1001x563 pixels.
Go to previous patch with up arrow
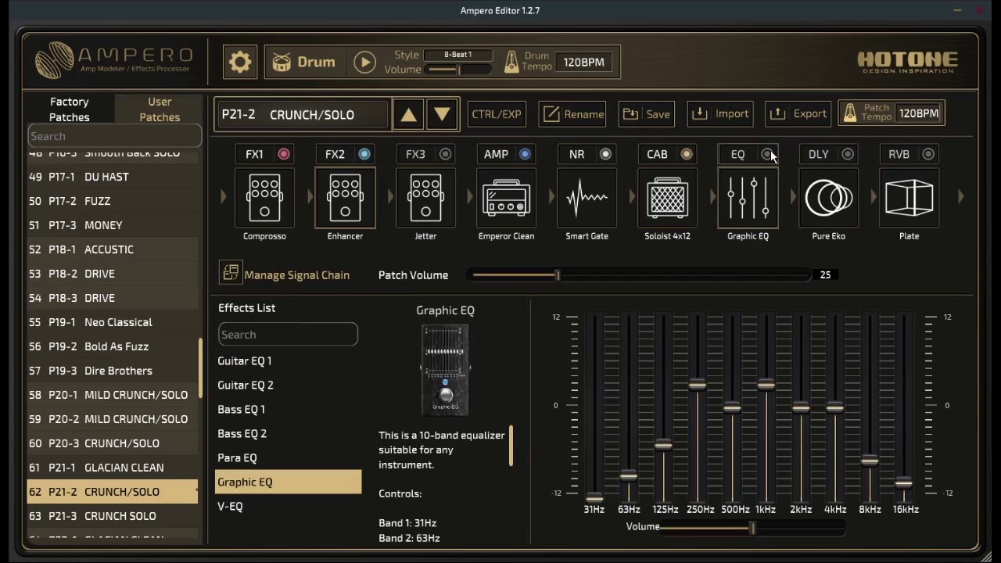click(408, 114)
